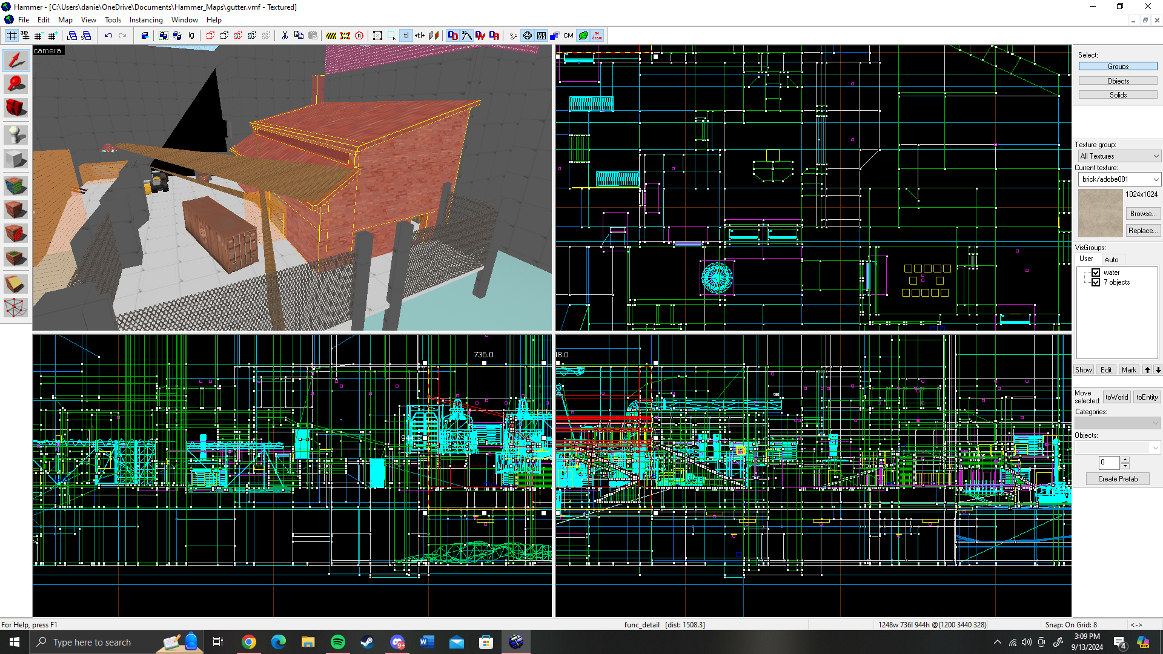Choose the Camera tool
This screenshot has width=1163, height=654.
pyautogui.click(x=16, y=109)
